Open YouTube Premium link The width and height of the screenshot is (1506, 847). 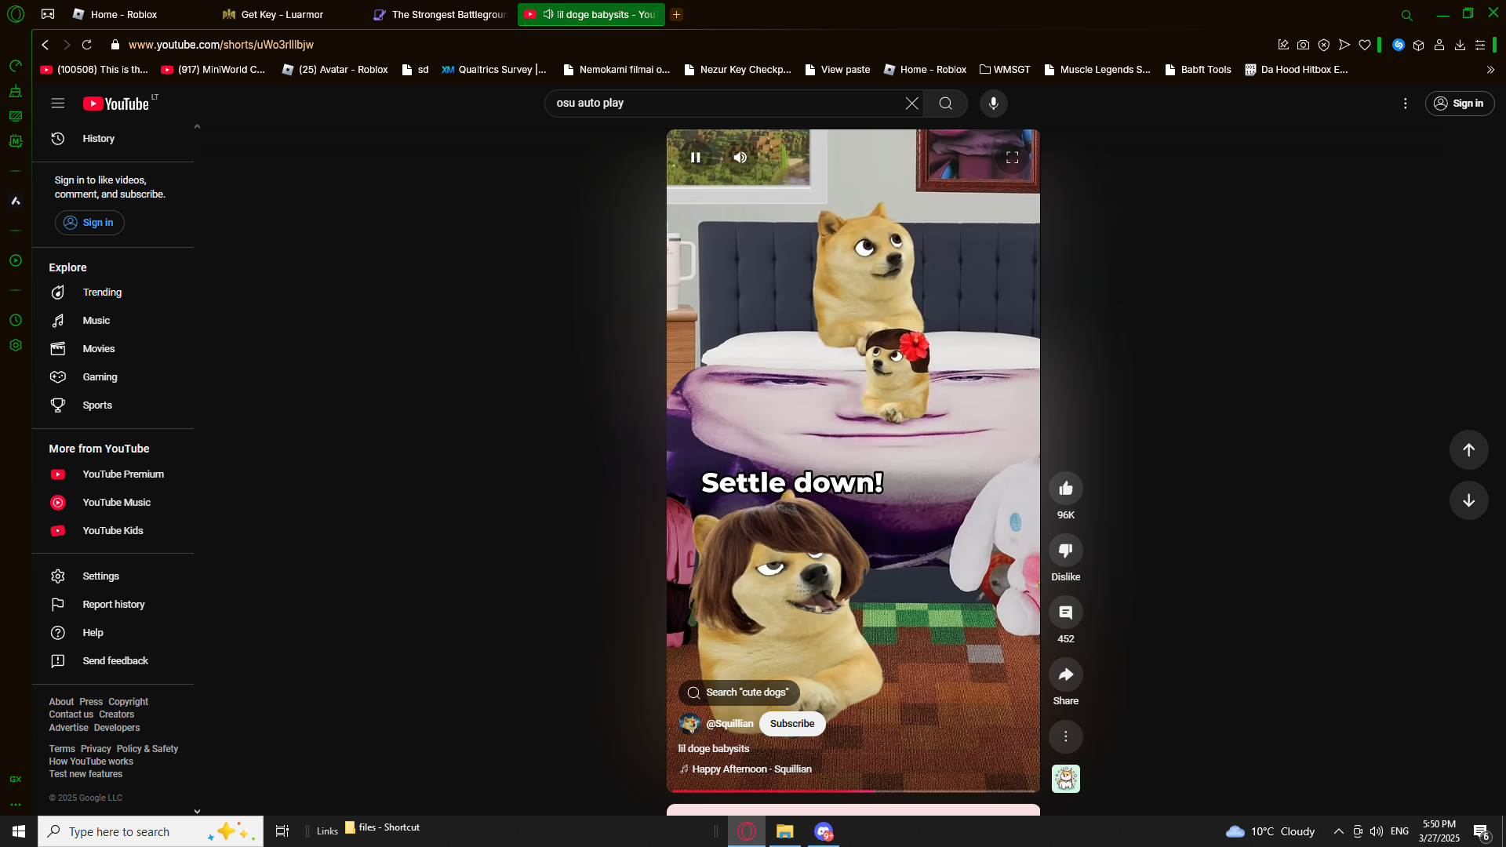click(113, 474)
